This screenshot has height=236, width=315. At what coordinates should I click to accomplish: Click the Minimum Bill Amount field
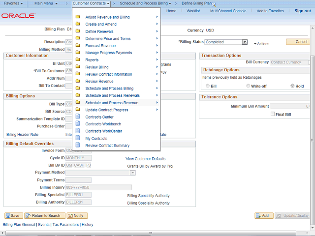click(290, 106)
